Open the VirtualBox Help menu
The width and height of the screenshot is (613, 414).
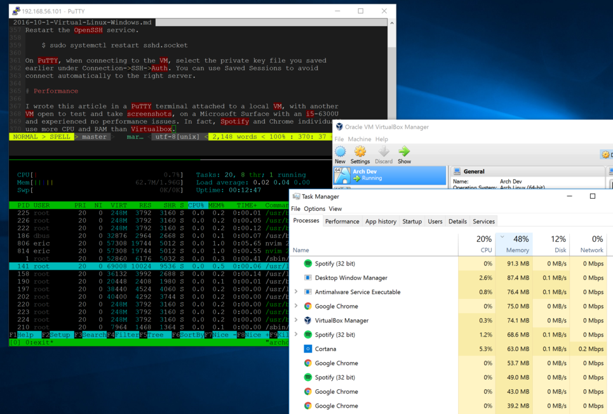(382, 139)
